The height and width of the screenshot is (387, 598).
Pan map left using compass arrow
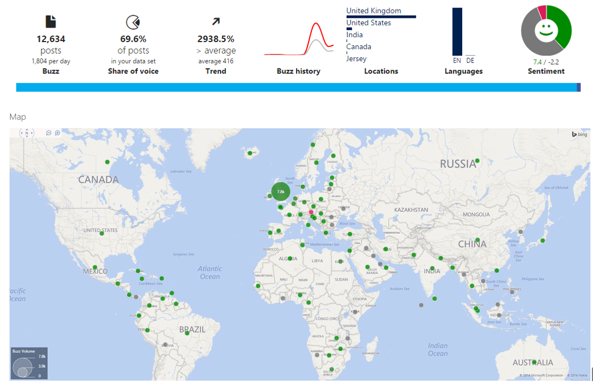click(x=20, y=133)
